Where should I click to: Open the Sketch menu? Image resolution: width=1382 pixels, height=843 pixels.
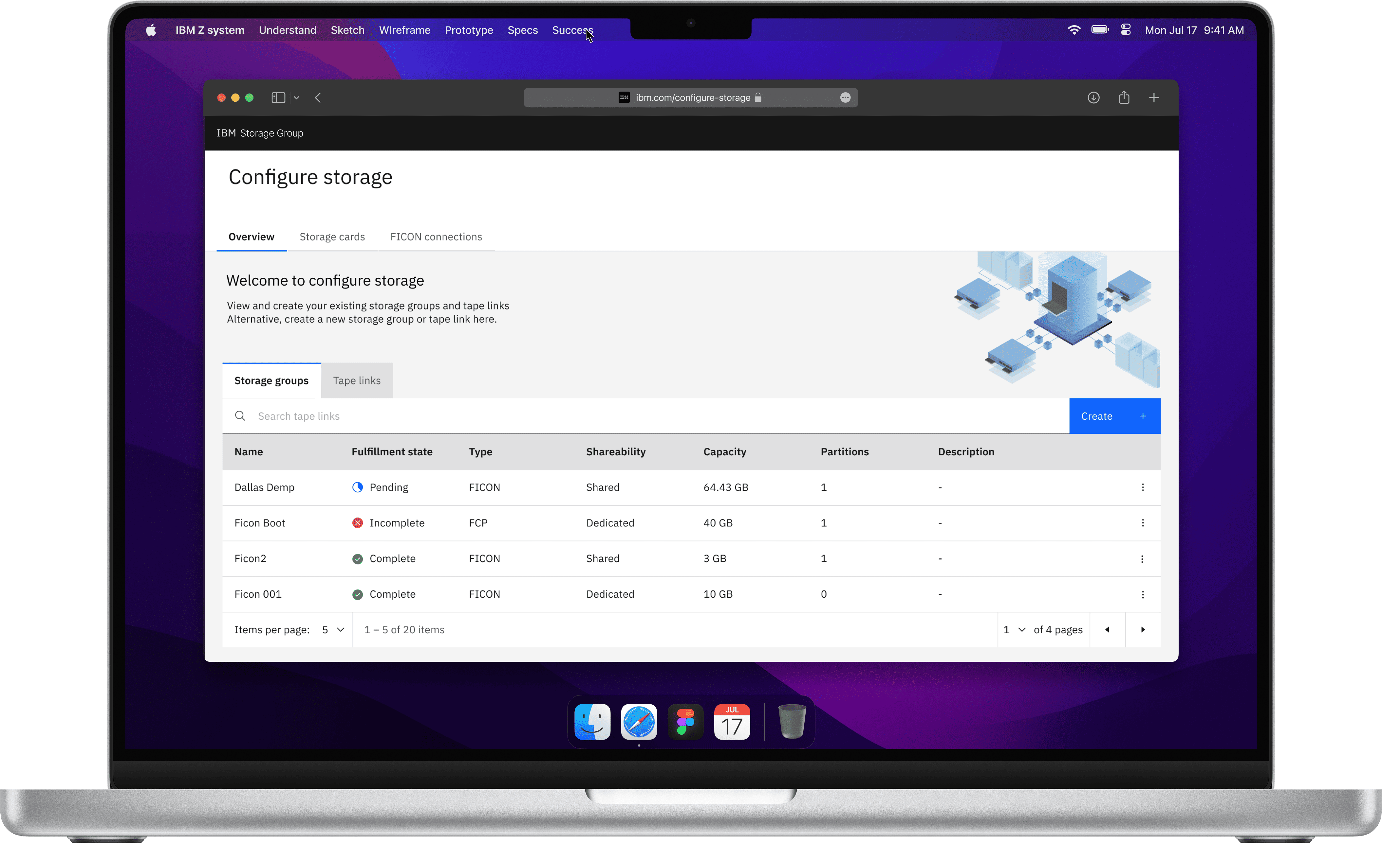347,30
